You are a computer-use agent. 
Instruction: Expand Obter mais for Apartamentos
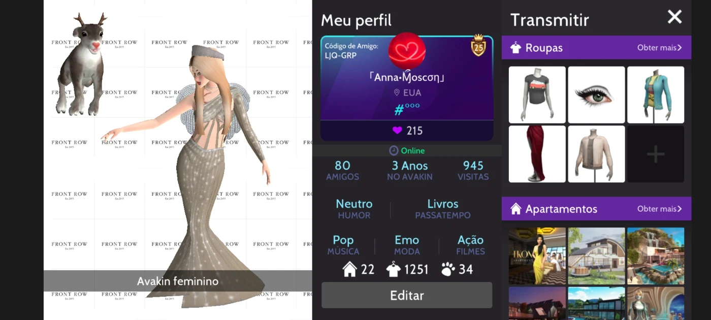[x=659, y=209]
